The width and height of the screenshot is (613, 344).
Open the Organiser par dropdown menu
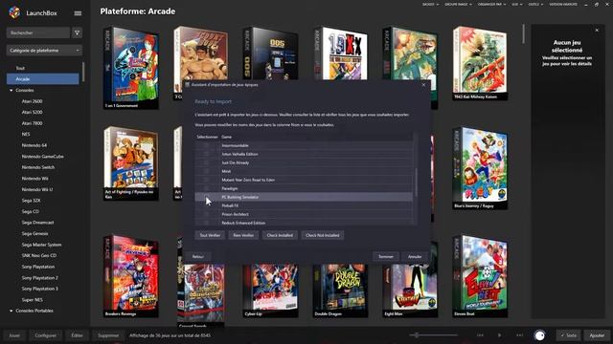491,4
